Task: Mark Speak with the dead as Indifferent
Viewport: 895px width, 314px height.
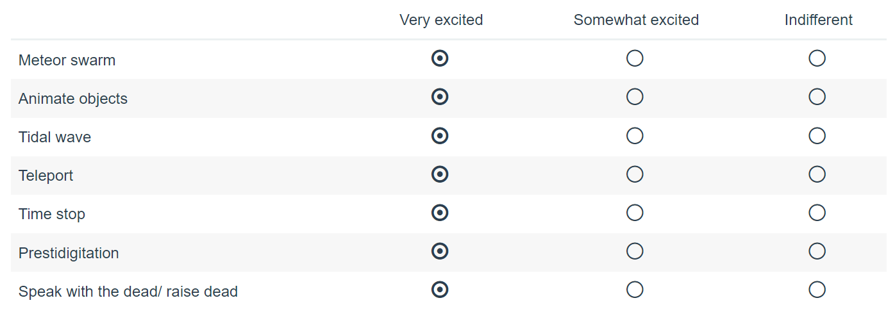Action: 817,290
